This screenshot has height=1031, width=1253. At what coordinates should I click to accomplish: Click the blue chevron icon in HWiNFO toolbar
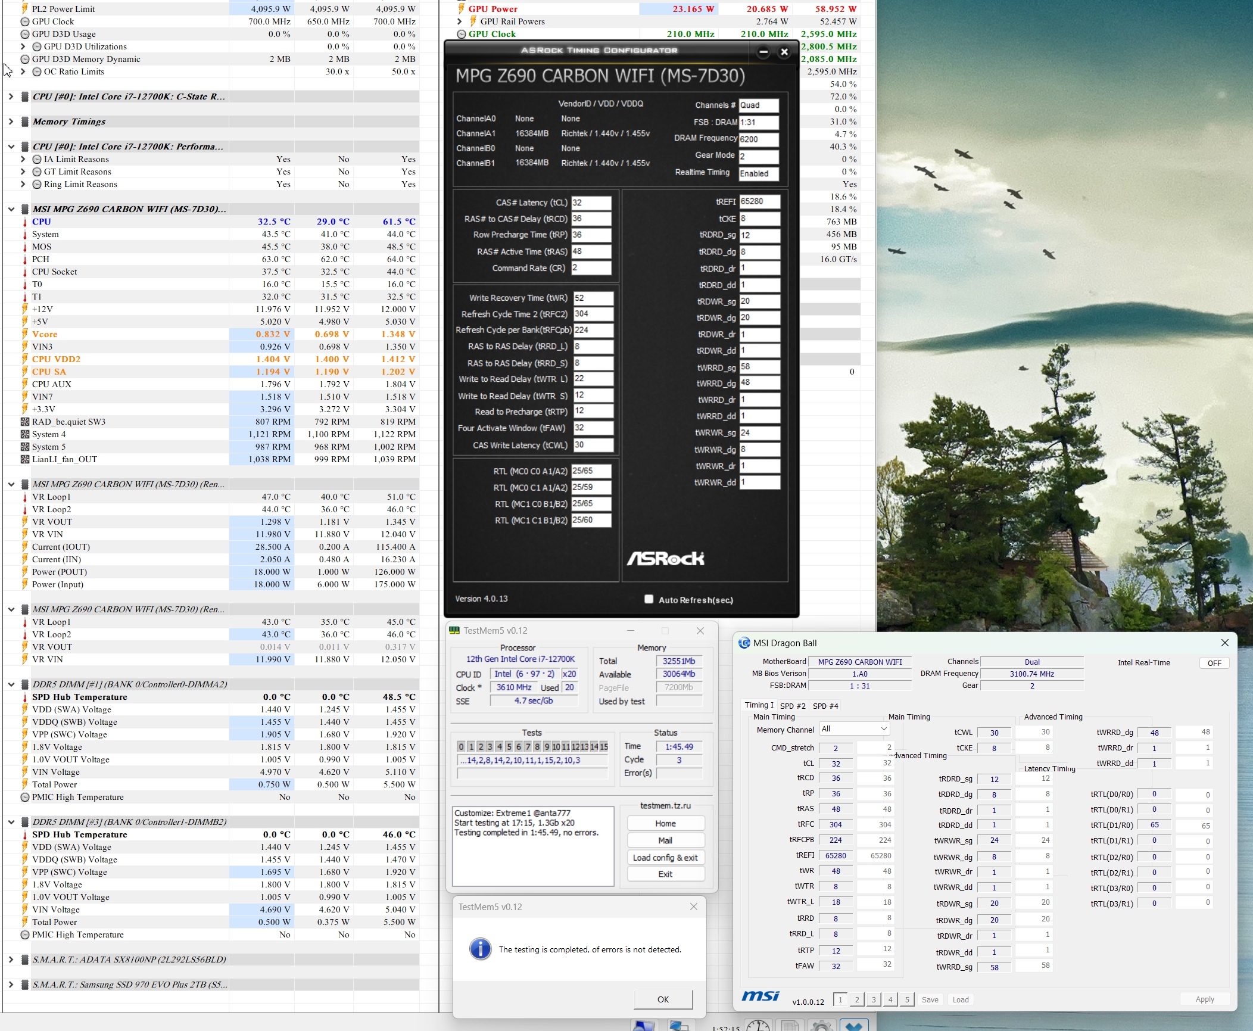[x=853, y=1026]
